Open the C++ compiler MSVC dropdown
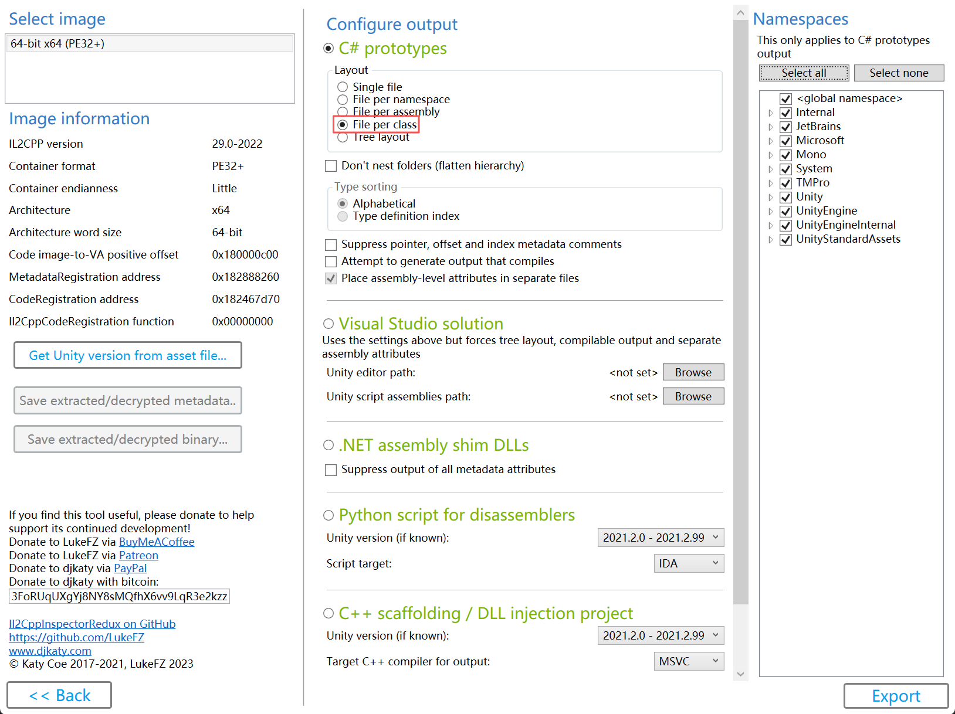The width and height of the screenshot is (955, 714). (x=689, y=662)
